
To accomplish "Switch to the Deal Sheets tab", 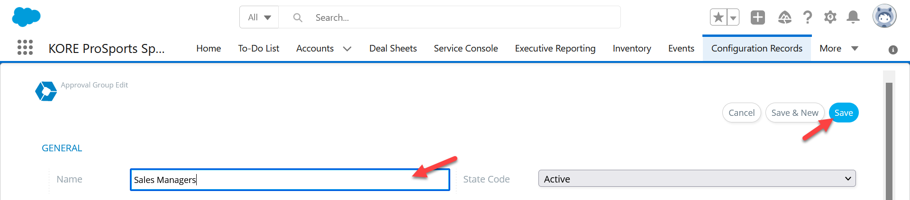I will point(393,48).
